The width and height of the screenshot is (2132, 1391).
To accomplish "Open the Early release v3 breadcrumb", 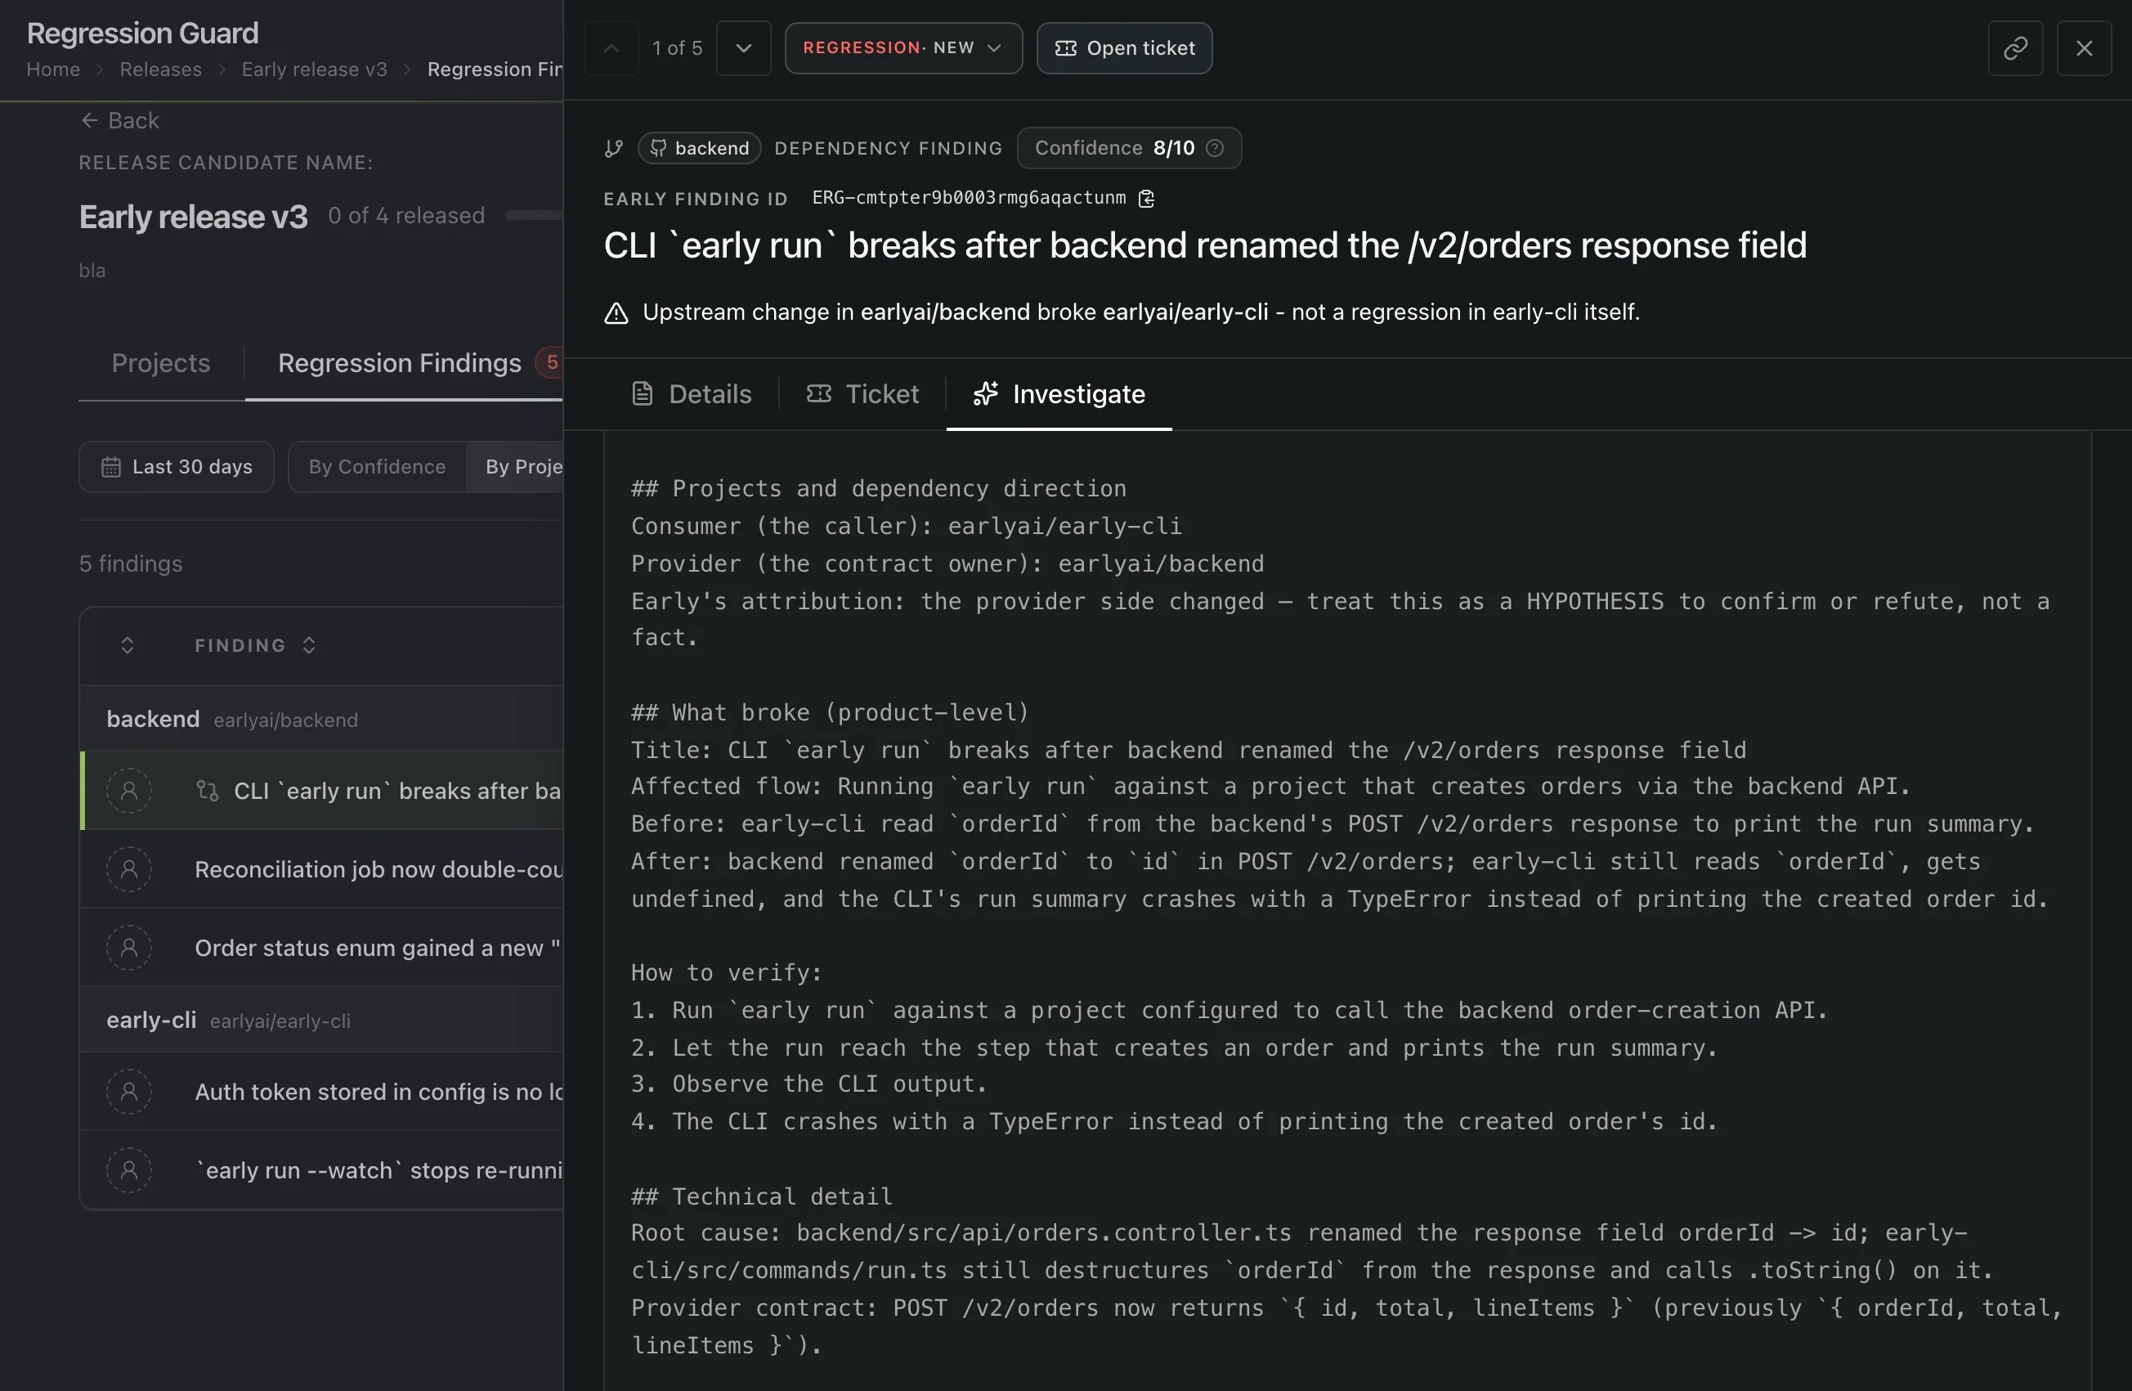I will click(x=315, y=69).
